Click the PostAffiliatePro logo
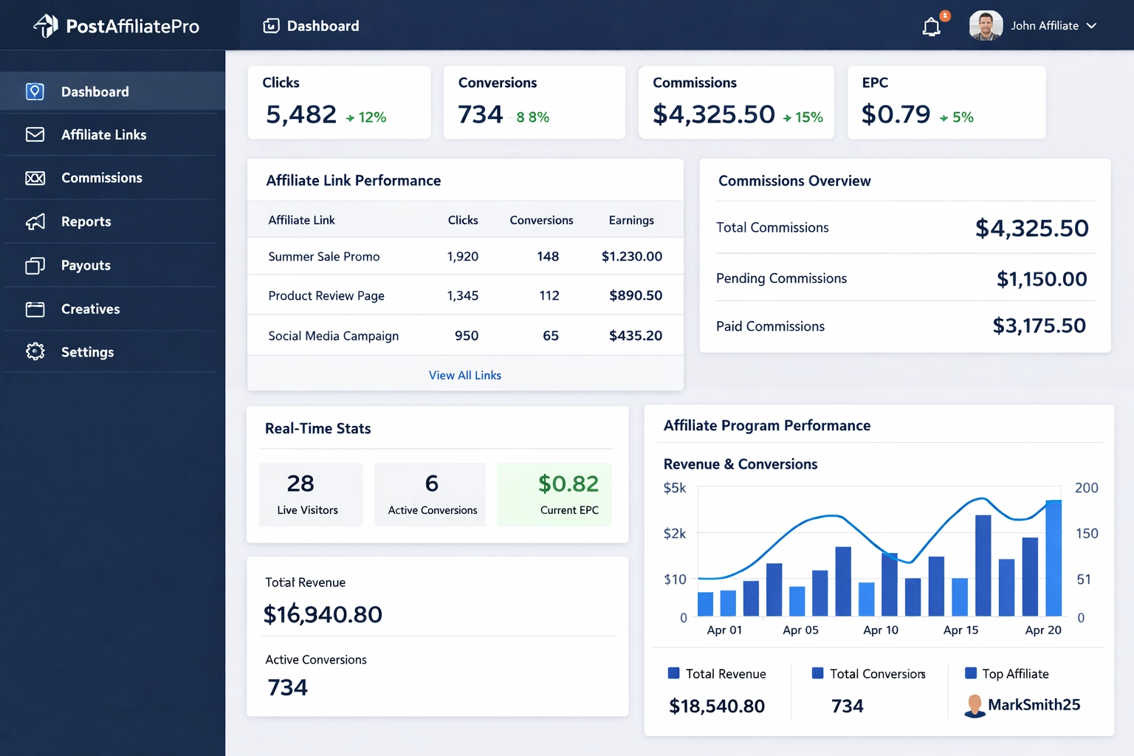This screenshot has height=756, width=1134. coord(114,25)
